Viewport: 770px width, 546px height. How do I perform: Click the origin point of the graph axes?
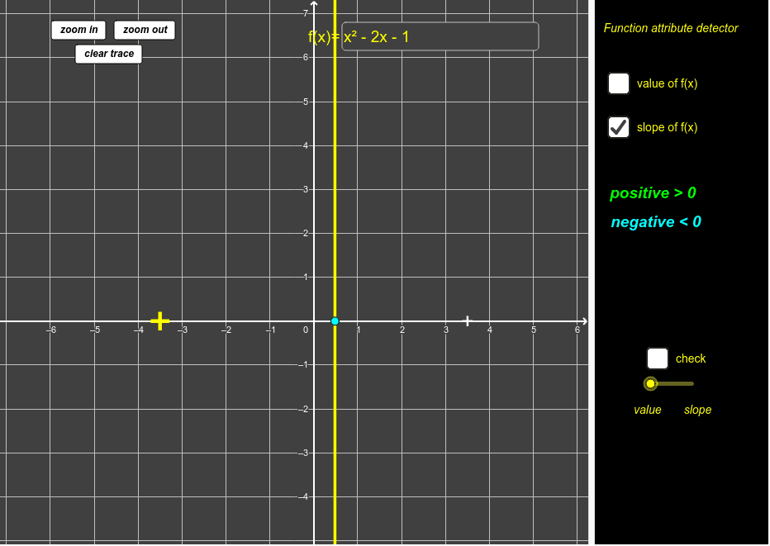[x=313, y=320]
